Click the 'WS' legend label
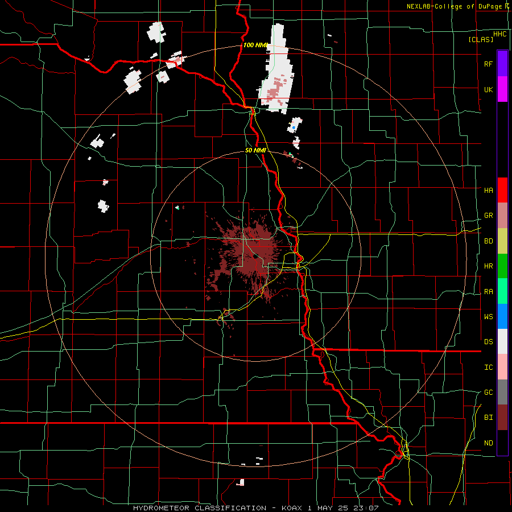The height and width of the screenshot is (512, 512). coord(488,317)
